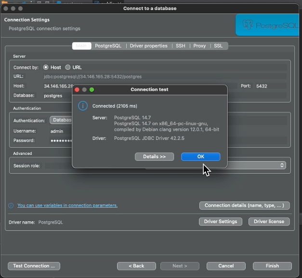Open the SSL tab

point(218,46)
